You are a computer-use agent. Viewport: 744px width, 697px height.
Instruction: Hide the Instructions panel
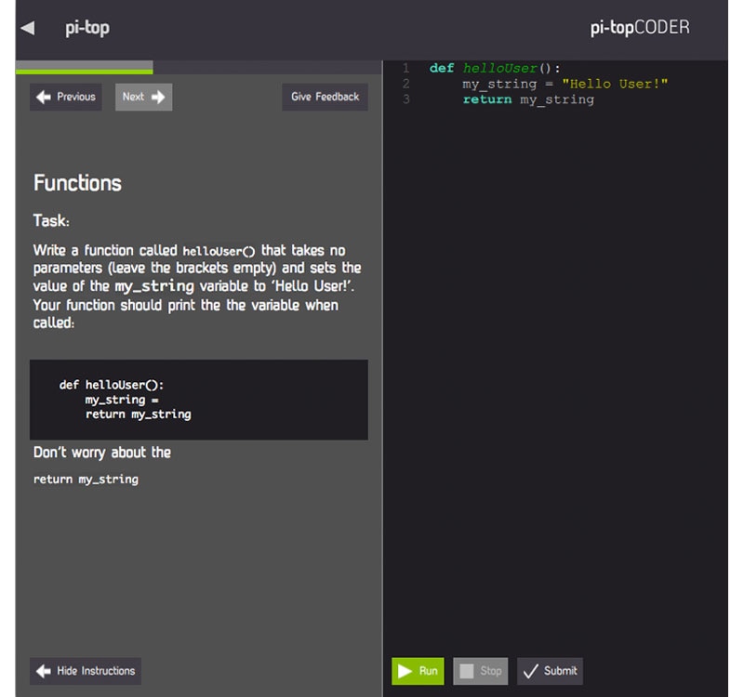tap(85, 671)
